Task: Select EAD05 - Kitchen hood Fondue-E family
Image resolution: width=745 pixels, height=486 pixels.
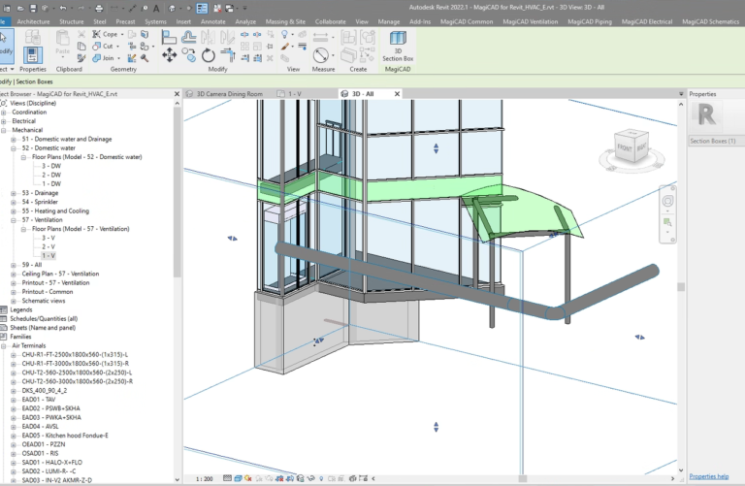Action: click(x=65, y=436)
